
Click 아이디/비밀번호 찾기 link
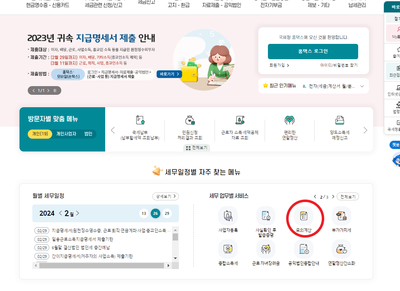[x=339, y=65]
